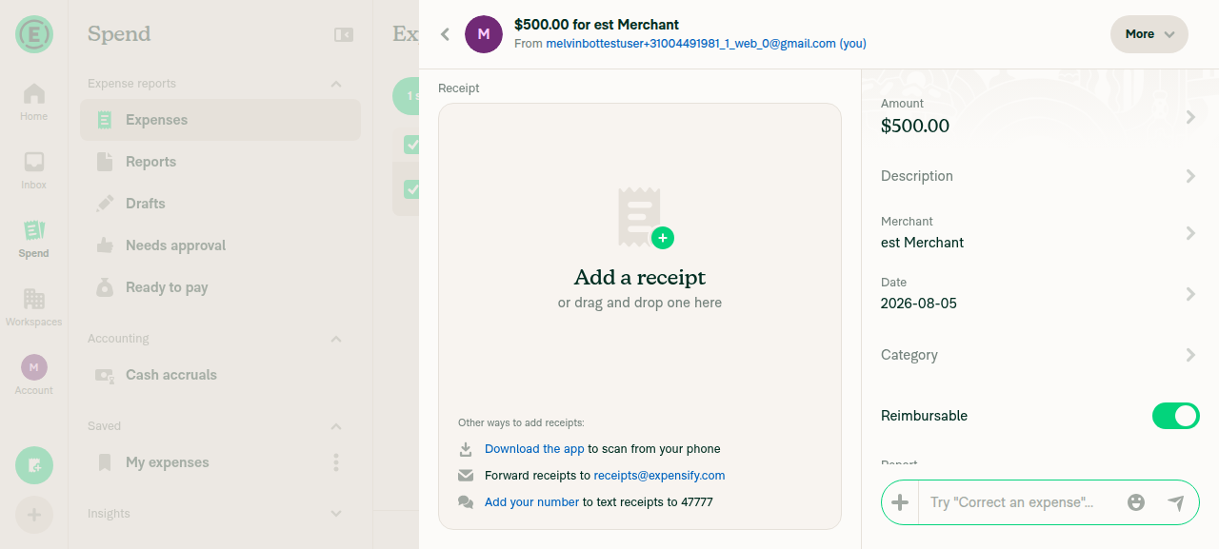Toggle the Reimbursable switch off
Image resolution: width=1219 pixels, height=549 pixels.
pos(1176,416)
